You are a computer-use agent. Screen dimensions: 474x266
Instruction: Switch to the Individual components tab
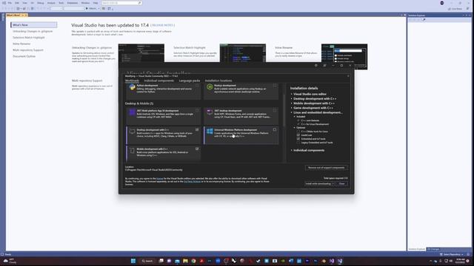coord(159,81)
